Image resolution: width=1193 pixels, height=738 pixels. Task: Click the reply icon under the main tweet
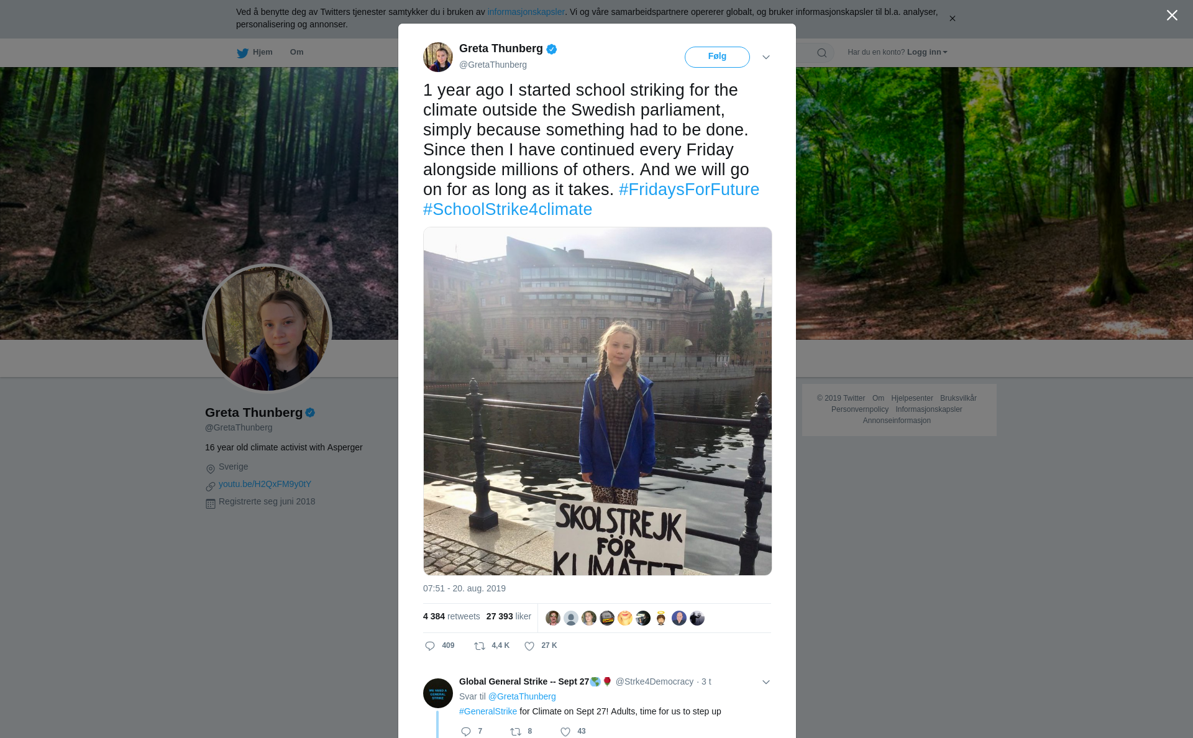point(430,646)
